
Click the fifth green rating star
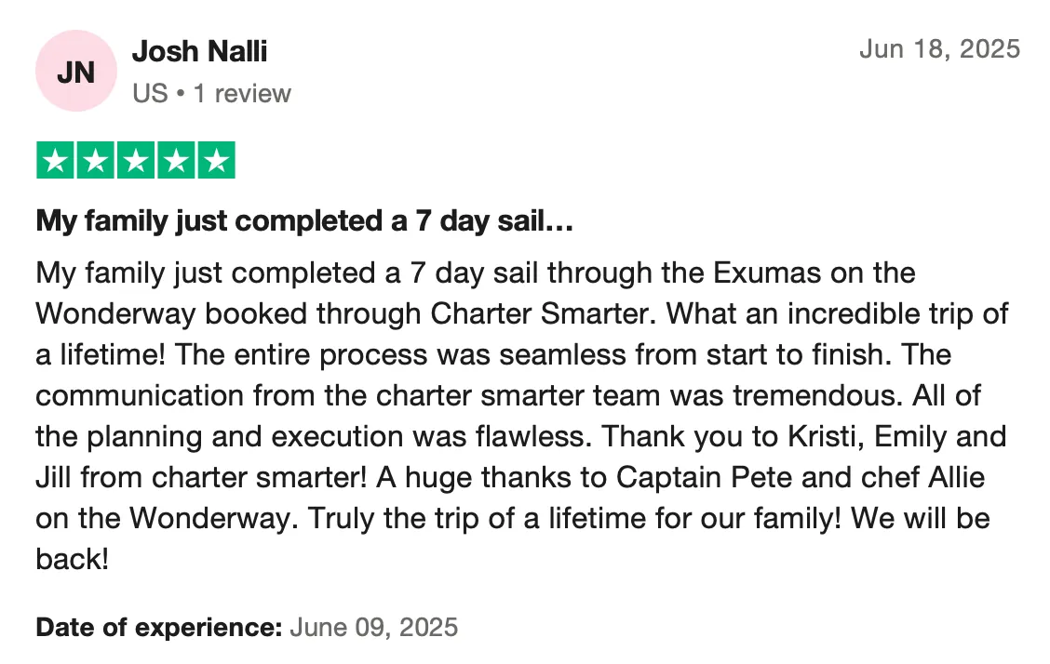tap(216, 161)
